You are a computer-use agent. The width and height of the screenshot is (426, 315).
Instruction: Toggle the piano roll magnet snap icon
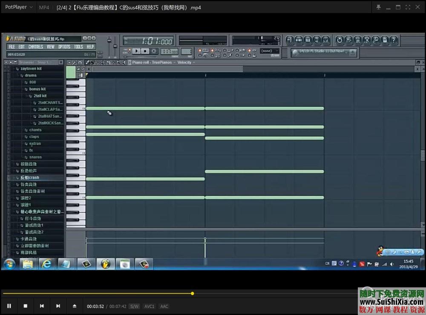tap(80, 62)
